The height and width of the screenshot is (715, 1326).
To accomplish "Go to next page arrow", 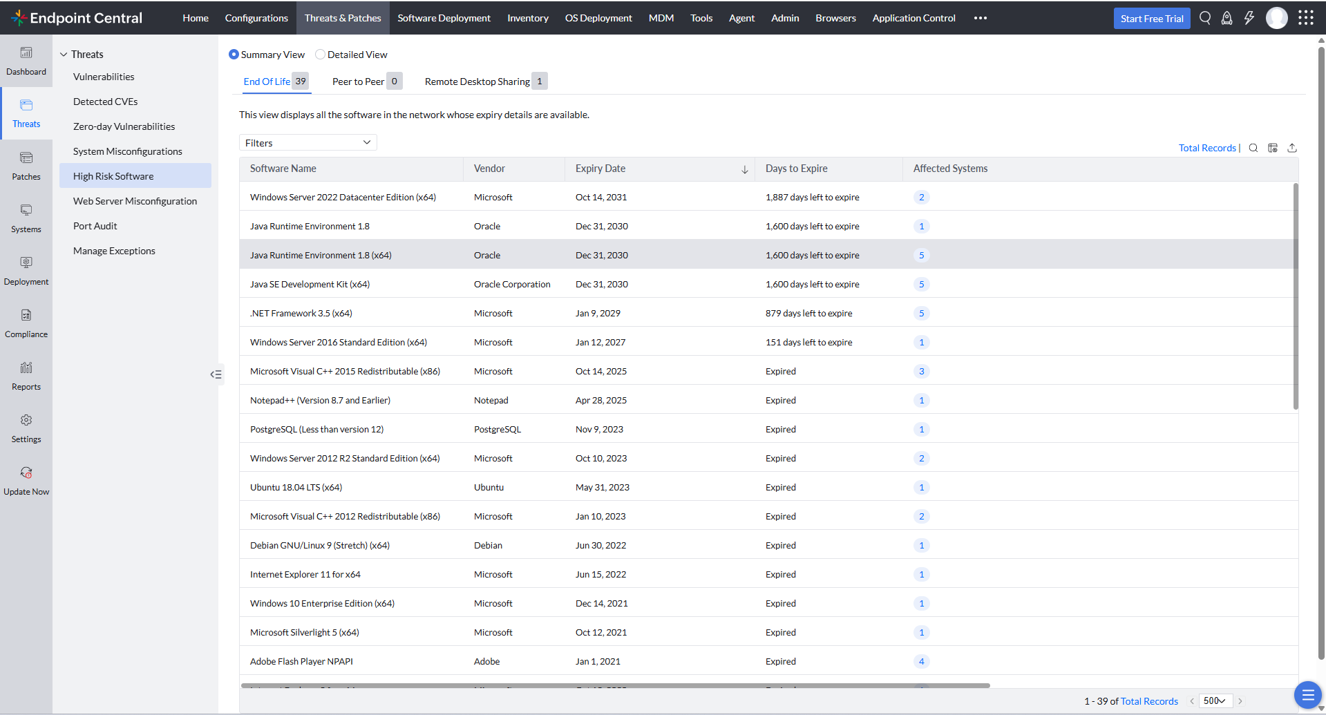I will pos(1240,701).
